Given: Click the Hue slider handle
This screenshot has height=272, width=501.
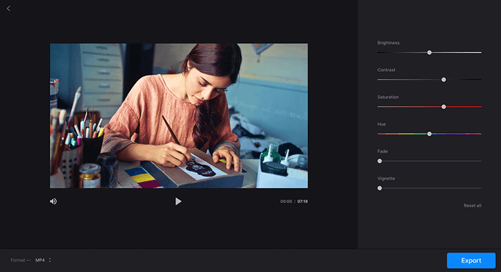Looking at the screenshot, I should coord(429,134).
